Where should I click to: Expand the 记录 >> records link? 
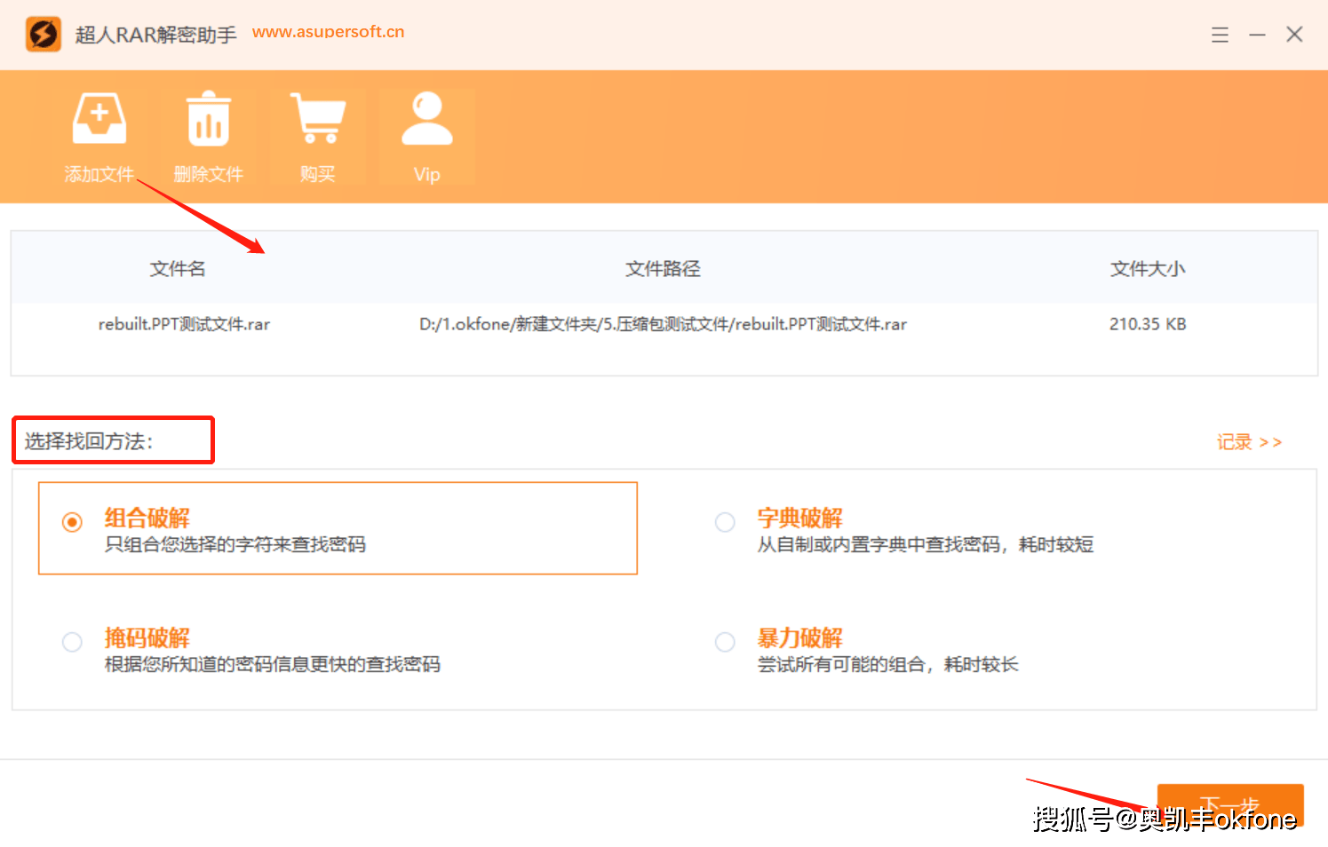1248,442
